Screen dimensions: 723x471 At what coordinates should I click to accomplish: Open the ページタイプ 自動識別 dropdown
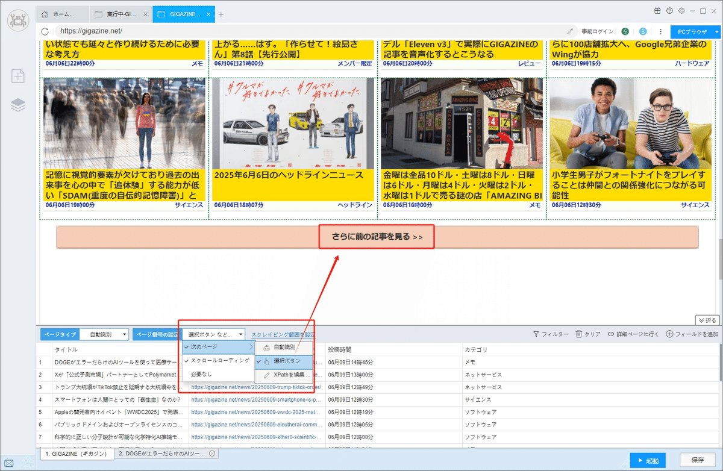104,334
